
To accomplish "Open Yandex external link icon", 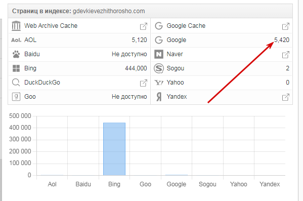I will [x=286, y=97].
